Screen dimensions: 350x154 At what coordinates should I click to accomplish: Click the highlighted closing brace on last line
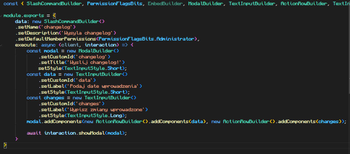5,145
